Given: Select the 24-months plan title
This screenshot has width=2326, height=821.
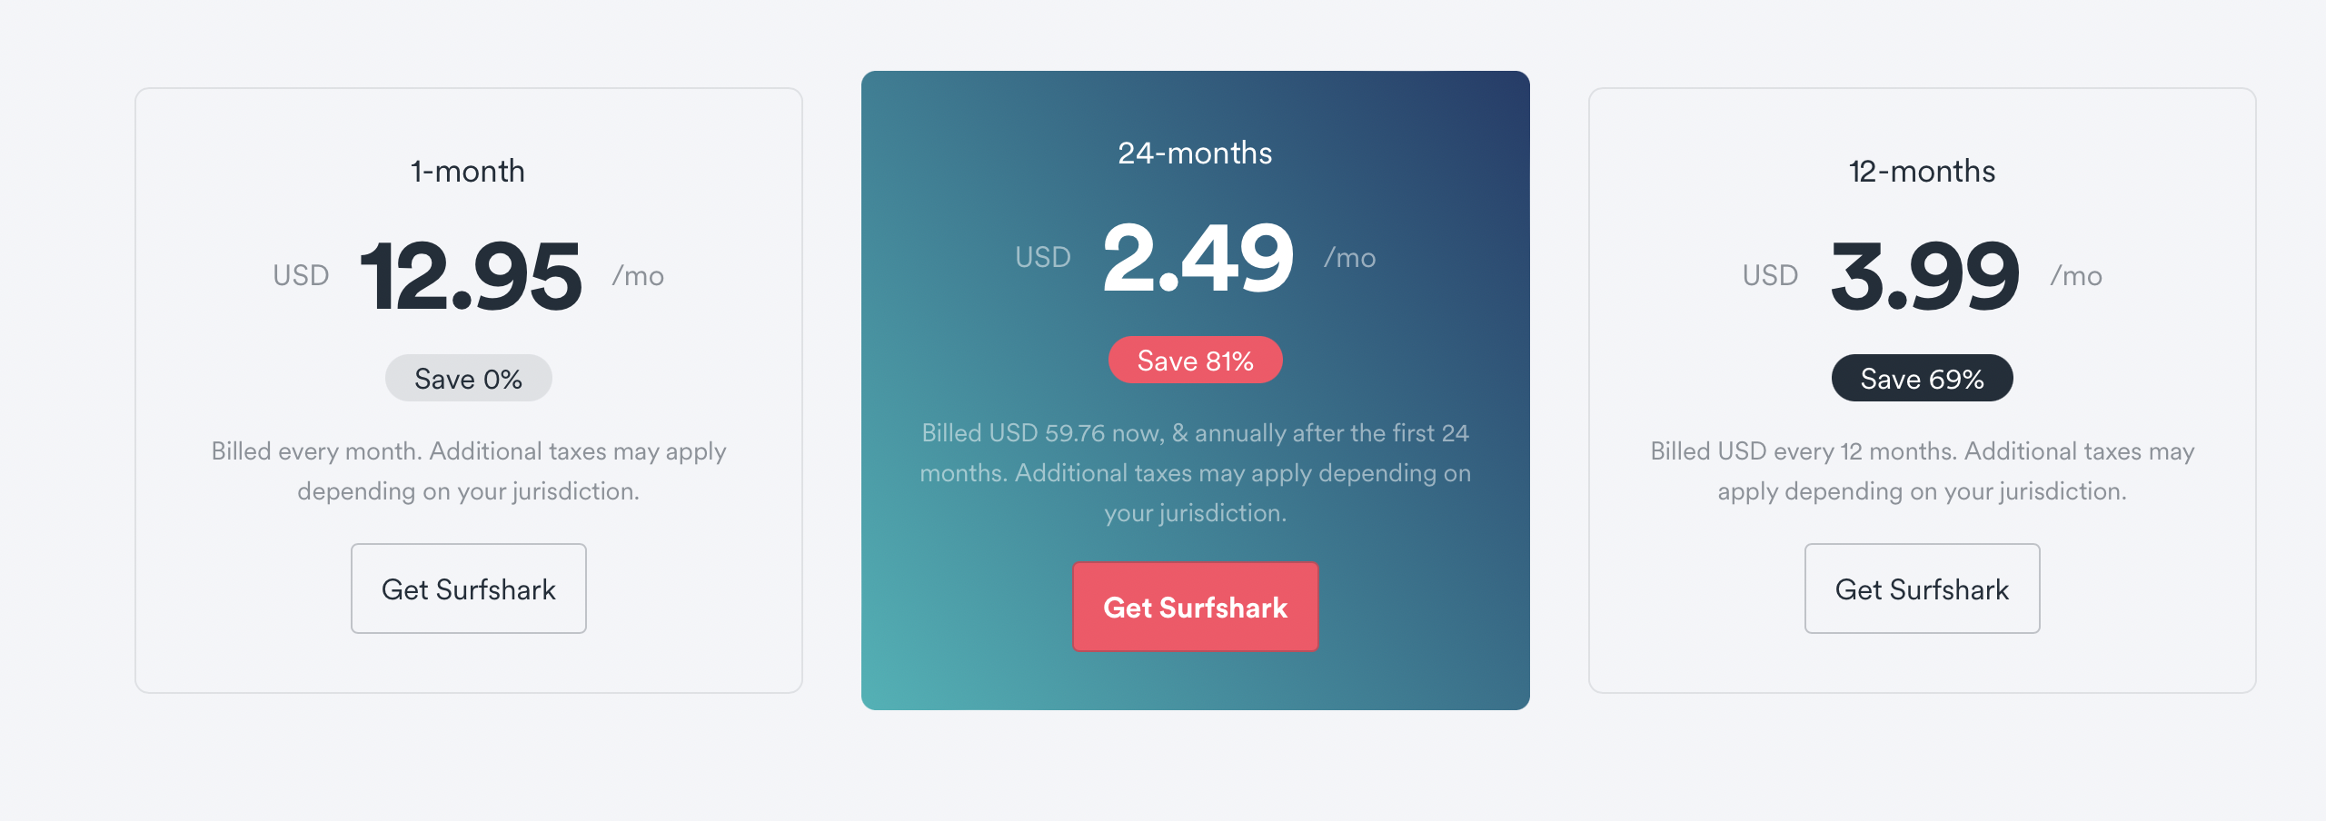Looking at the screenshot, I should pos(1196,153).
